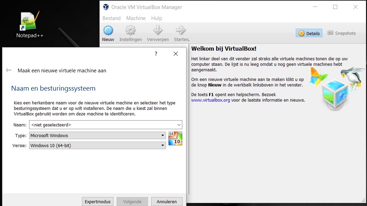Open the Hulp menu
Screen dimensions: 367x206
click(x=157, y=18)
